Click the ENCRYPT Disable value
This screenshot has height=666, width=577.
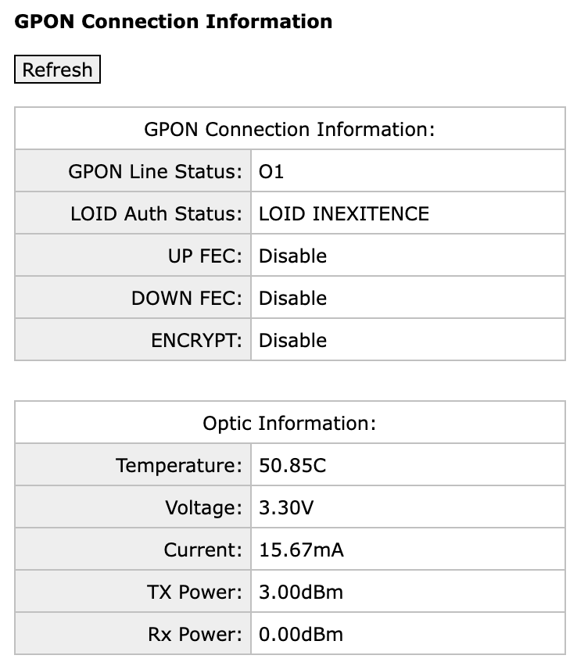click(x=292, y=340)
